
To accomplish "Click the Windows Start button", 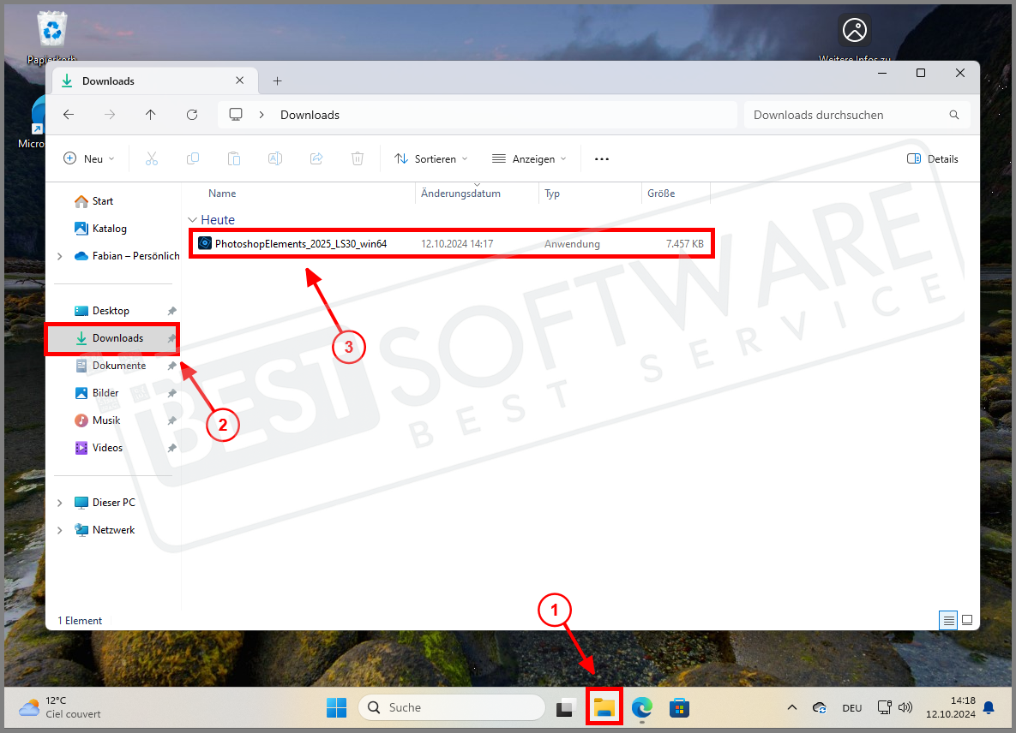I will 336,708.
